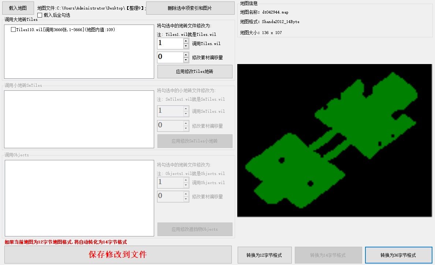The width and height of the screenshot is (435, 265).
Task: Lower the Tiles 修改素材偏移量 with down arrow
Action: [x=186, y=60]
